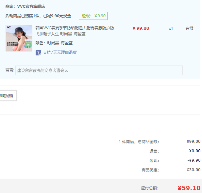The width and height of the screenshot is (202, 193).
Task: Click the quantity text x1
Action: pos(171,28)
